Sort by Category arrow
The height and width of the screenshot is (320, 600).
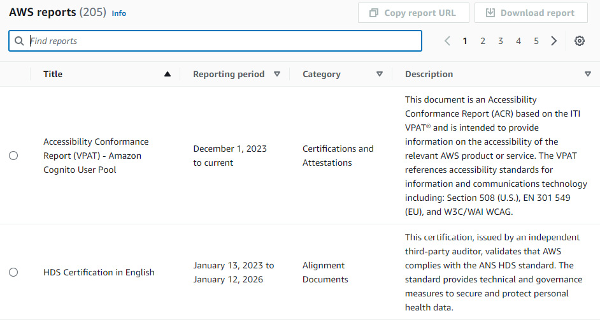point(380,74)
